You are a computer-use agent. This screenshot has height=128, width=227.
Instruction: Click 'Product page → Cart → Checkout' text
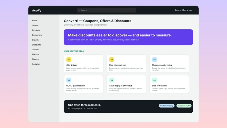83,108
